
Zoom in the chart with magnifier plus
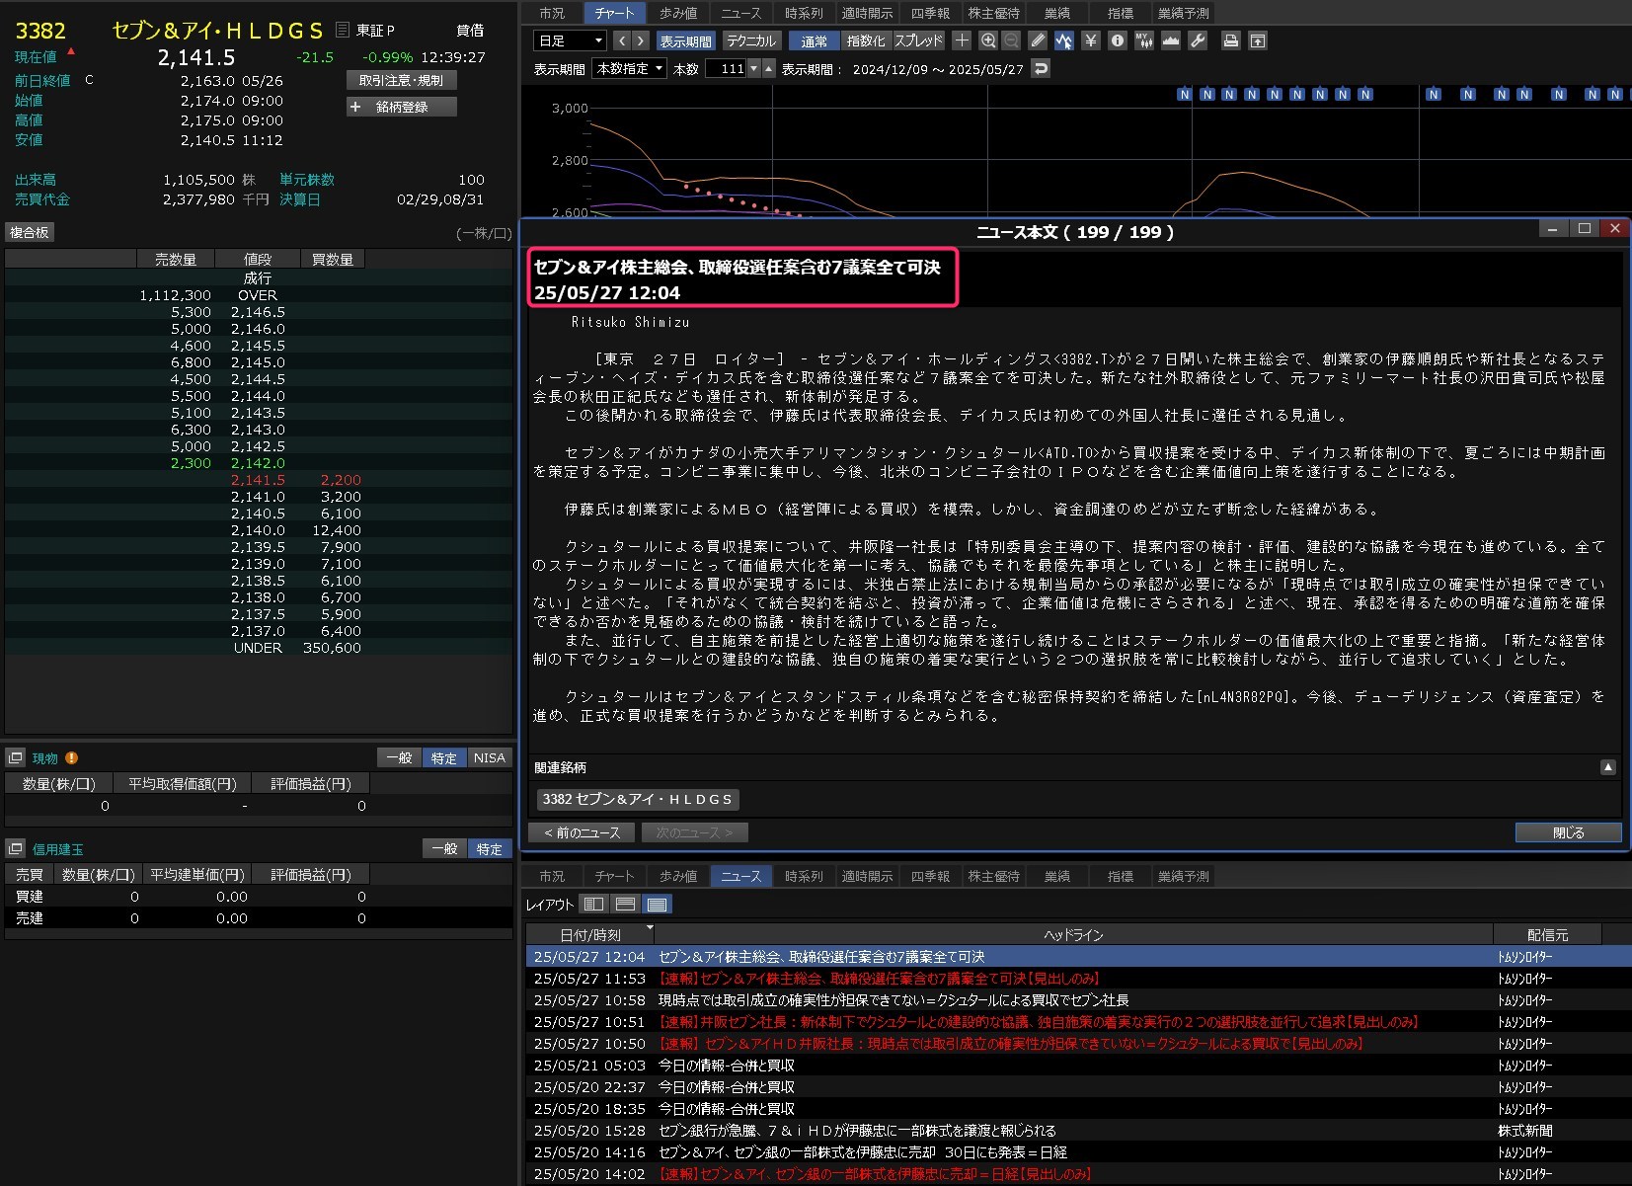tap(988, 40)
